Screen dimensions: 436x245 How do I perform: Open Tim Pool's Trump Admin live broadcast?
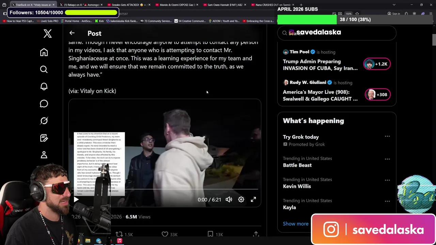pyautogui.click(x=320, y=65)
